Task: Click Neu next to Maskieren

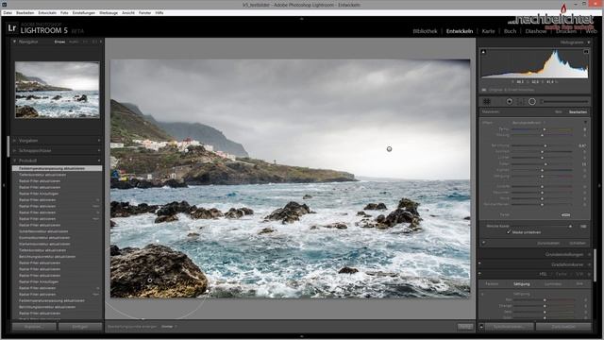Action: (558, 111)
